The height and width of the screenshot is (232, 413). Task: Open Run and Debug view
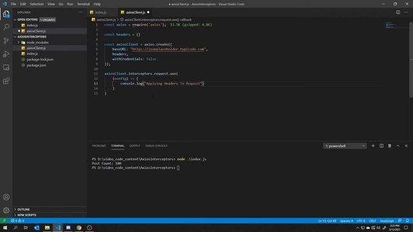tap(6, 54)
